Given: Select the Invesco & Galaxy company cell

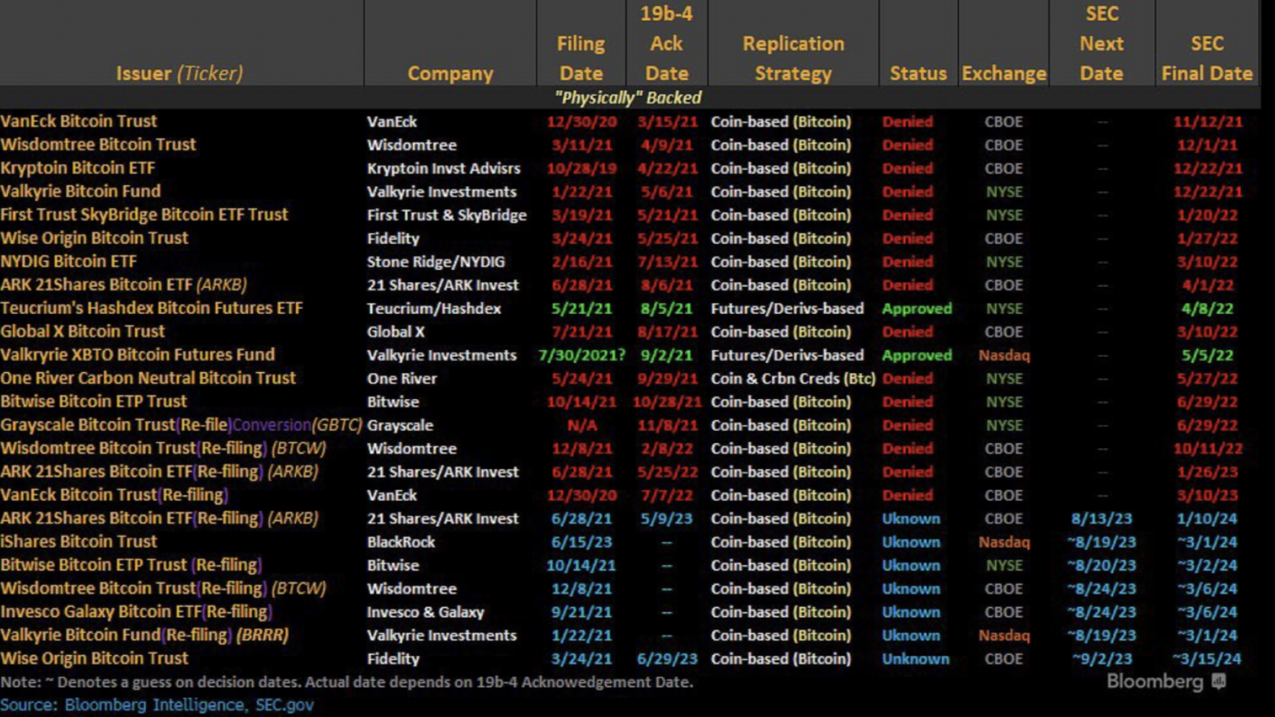Looking at the screenshot, I should (x=426, y=612).
